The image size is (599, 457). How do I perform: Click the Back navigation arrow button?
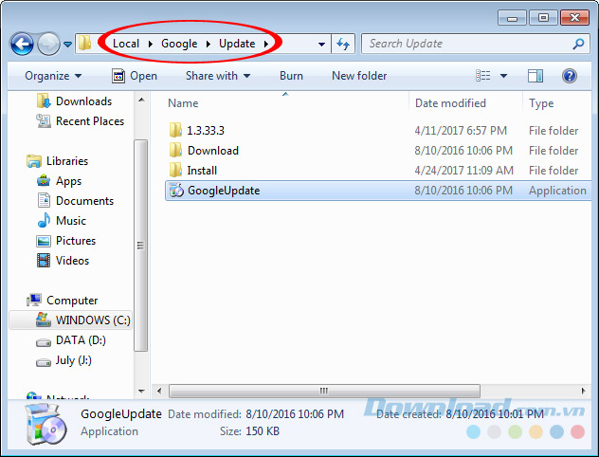point(22,44)
